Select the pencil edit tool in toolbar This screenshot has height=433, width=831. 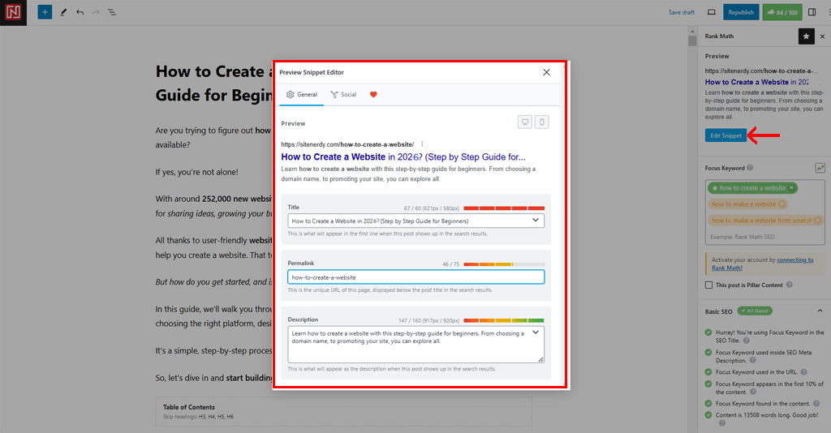tap(63, 12)
